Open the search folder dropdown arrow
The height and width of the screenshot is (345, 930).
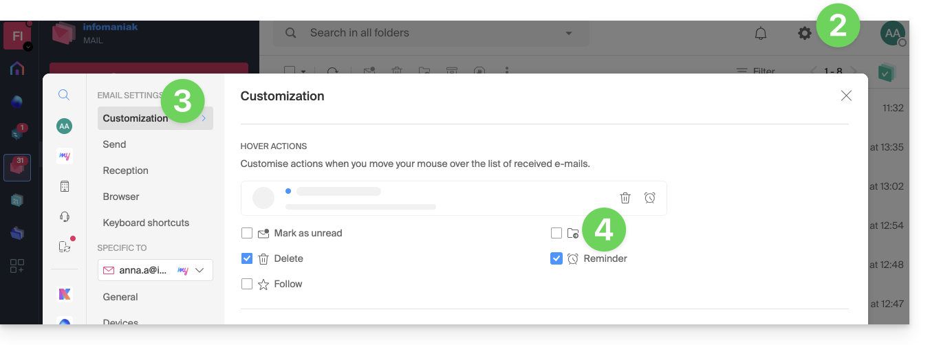tap(568, 33)
